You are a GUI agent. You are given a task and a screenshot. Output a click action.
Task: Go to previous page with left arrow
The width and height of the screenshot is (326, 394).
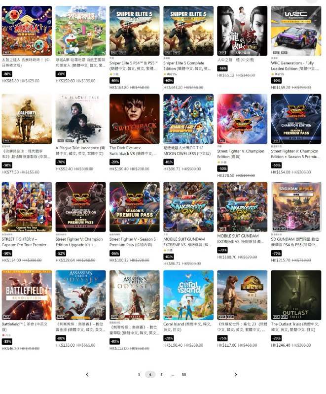(x=87, y=374)
